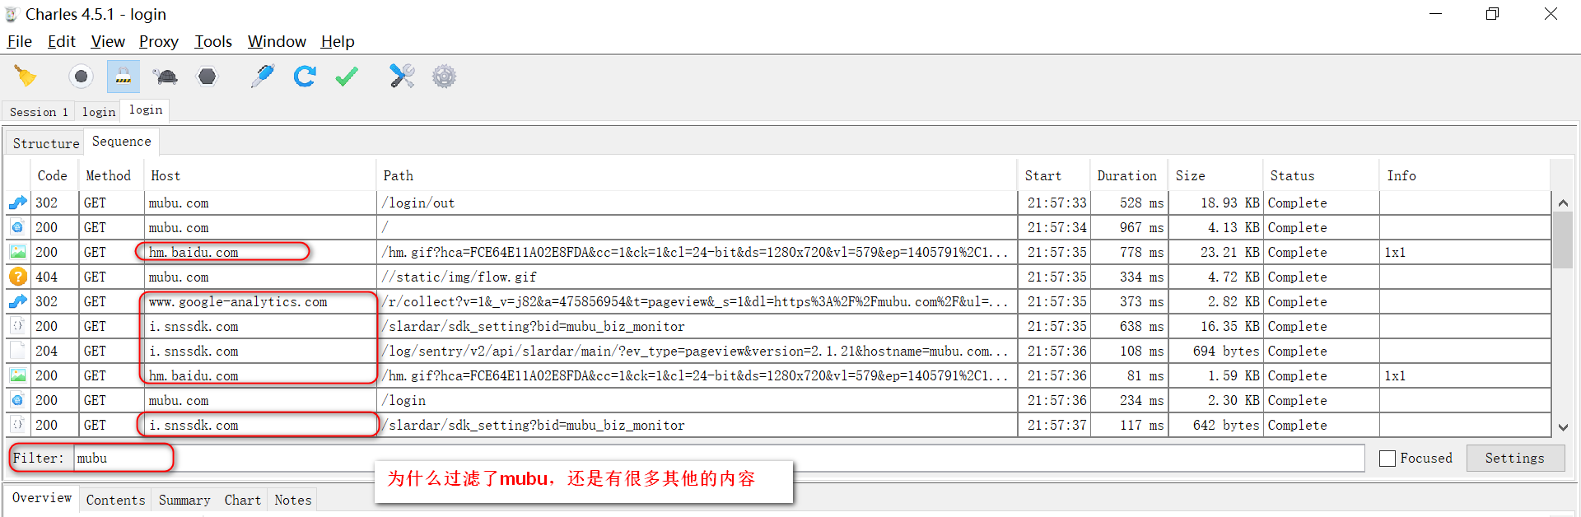Click the redirect icon of the google-analytics row

point(17,301)
